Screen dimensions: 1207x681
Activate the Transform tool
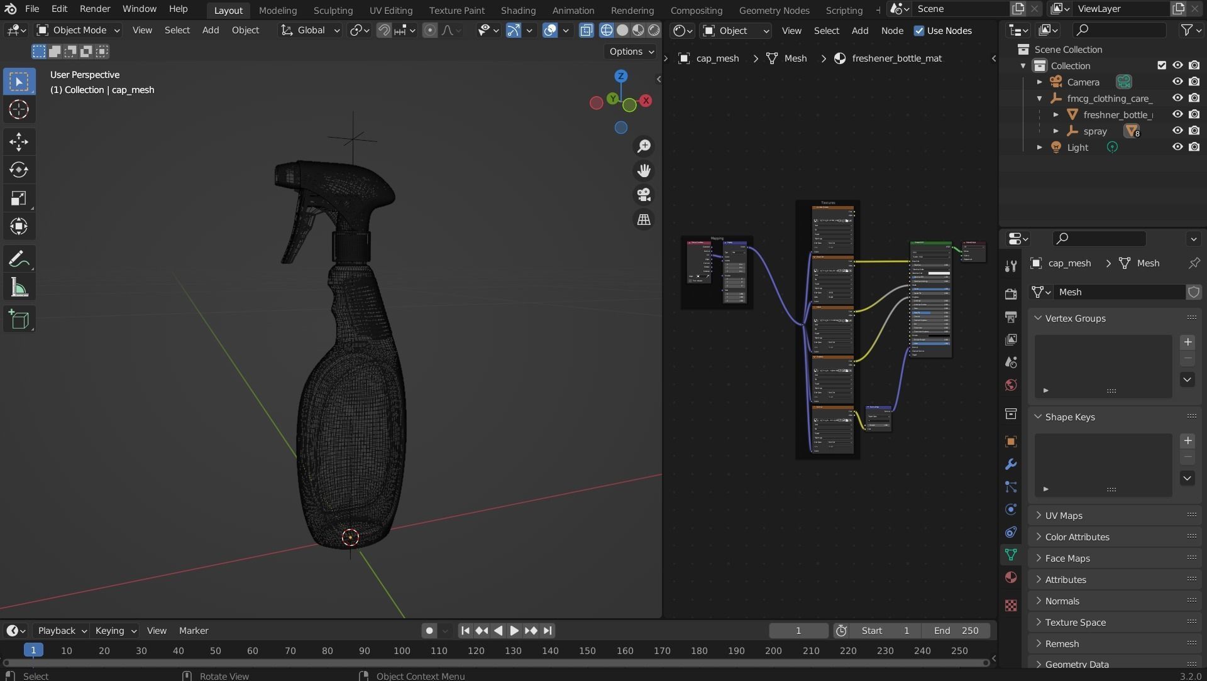click(19, 226)
